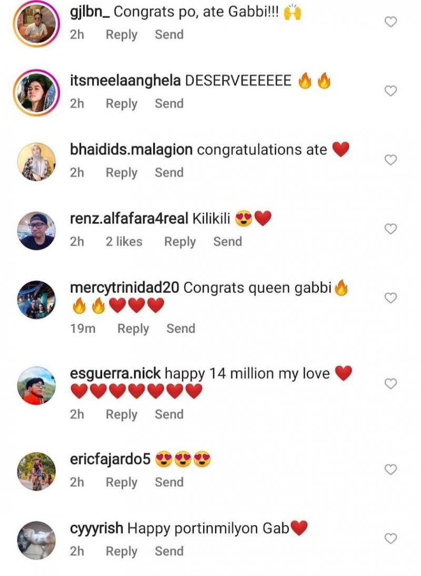Screen dimensions: 421x576
Task: Reply to gjlbn_'s comment
Action: click(121, 35)
